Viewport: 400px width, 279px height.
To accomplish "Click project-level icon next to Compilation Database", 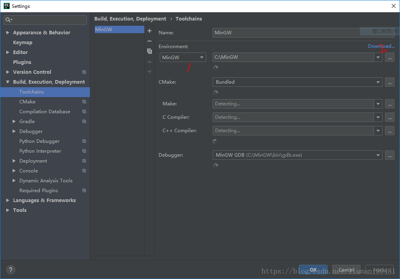I will [84, 112].
